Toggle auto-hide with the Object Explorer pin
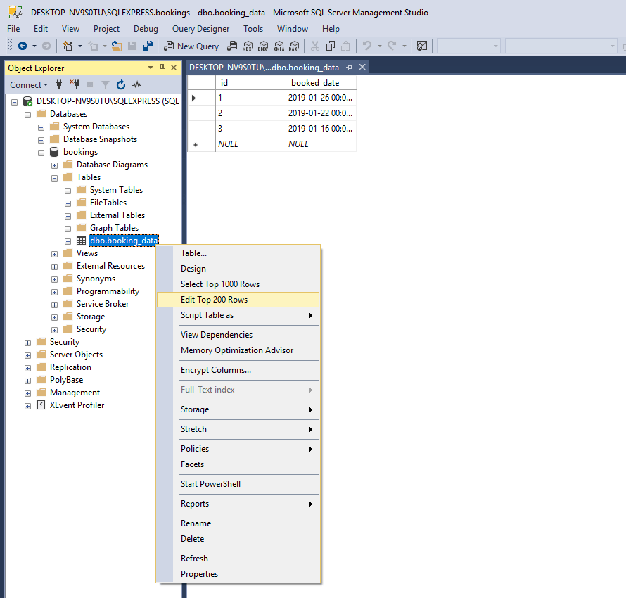Viewport: 626px width, 598px height. 162,68
